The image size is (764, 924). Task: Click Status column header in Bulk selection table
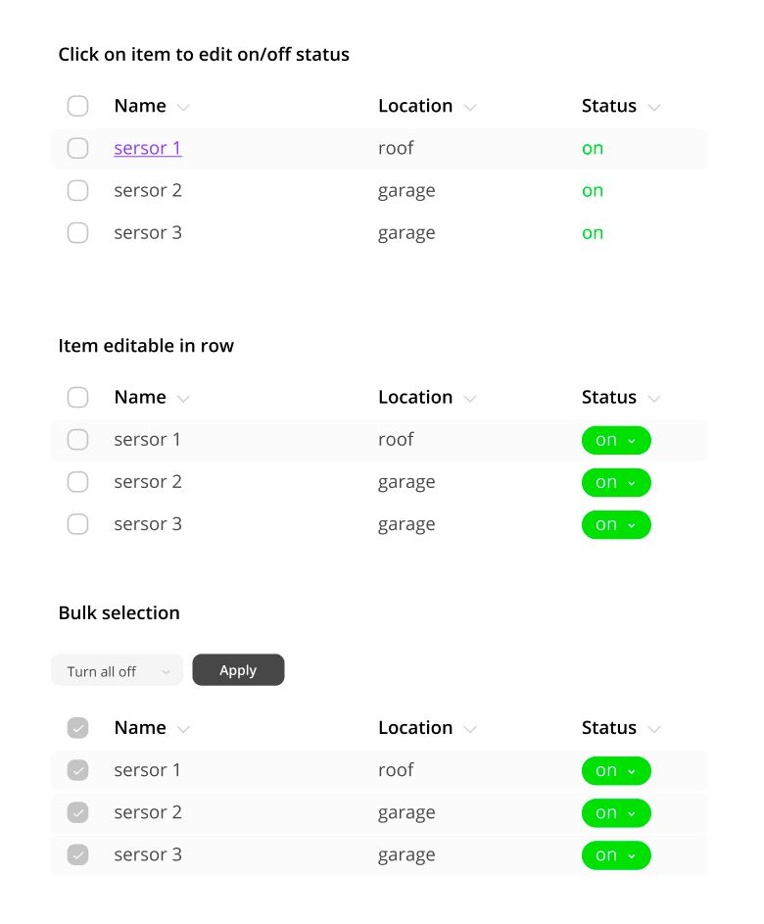pyautogui.click(x=609, y=728)
